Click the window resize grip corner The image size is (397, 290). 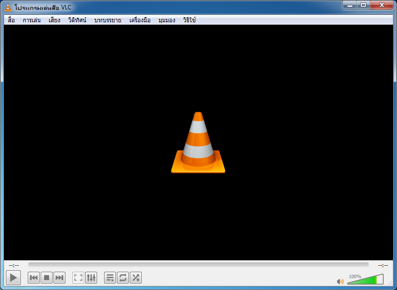[390, 284]
